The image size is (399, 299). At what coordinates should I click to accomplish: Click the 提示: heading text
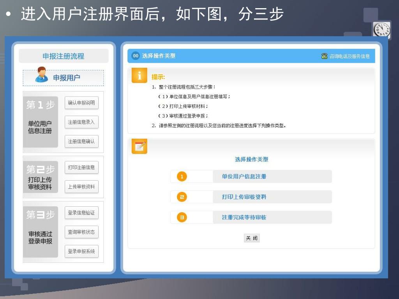click(158, 77)
